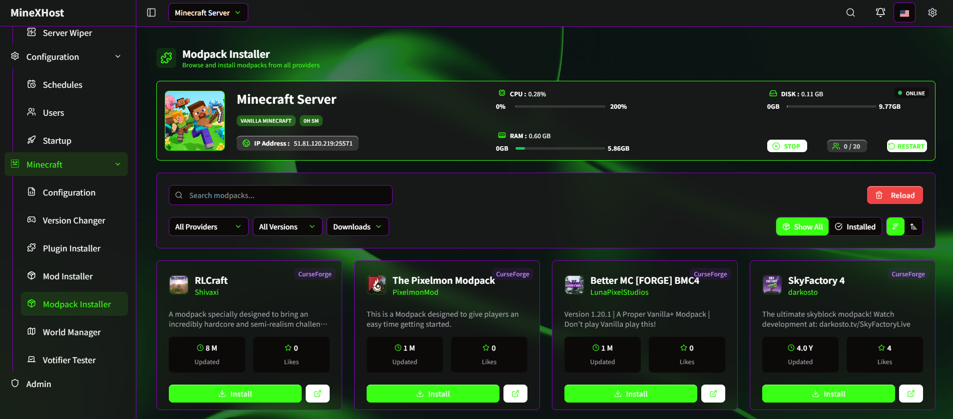953x419 pixels.
Task: Install Better MC [FORGE] BMC4
Action: (631, 394)
